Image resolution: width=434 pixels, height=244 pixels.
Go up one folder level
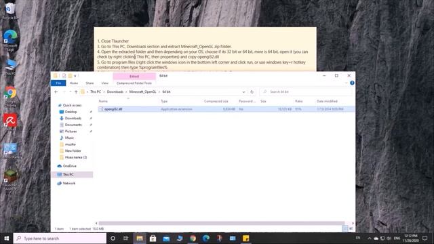pyautogui.click(x=76, y=91)
